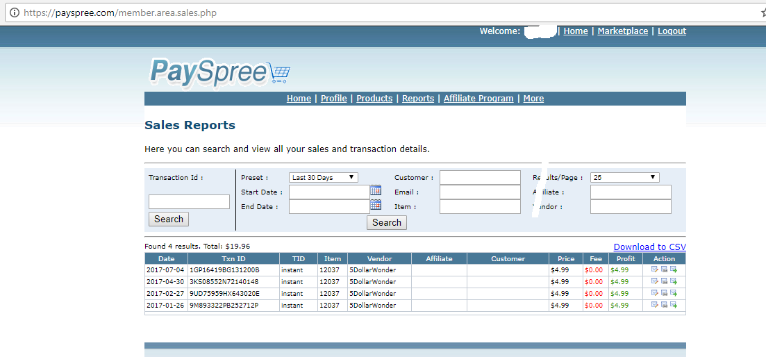Open the Start Date calendar picker
Image resolution: width=766 pixels, height=357 pixels.
point(376,190)
